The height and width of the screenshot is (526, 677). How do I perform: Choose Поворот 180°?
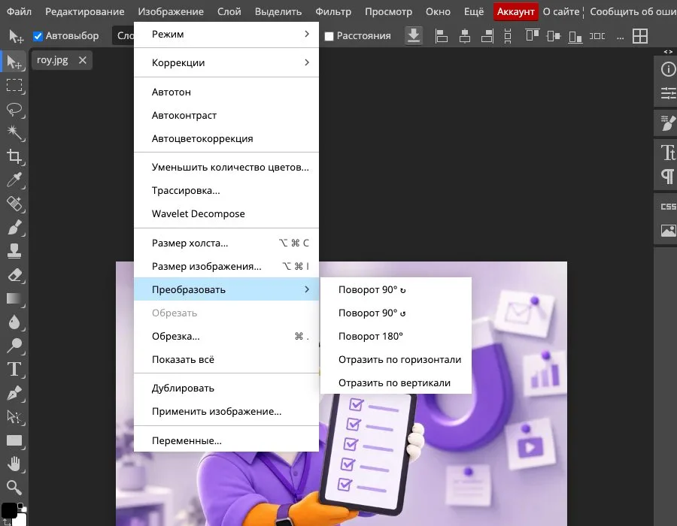click(x=396, y=337)
